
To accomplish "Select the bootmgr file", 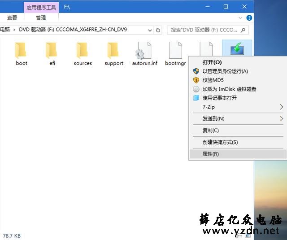I will tap(175, 54).
